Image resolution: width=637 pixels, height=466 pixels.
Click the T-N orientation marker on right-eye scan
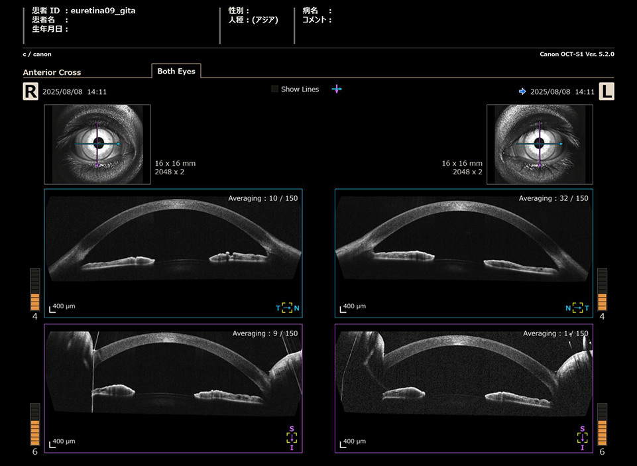[x=288, y=308]
